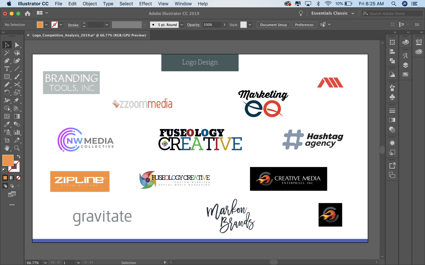Image resolution: width=425 pixels, height=265 pixels.
Task: Pick the Magic Wand tool
Action: coord(7,53)
